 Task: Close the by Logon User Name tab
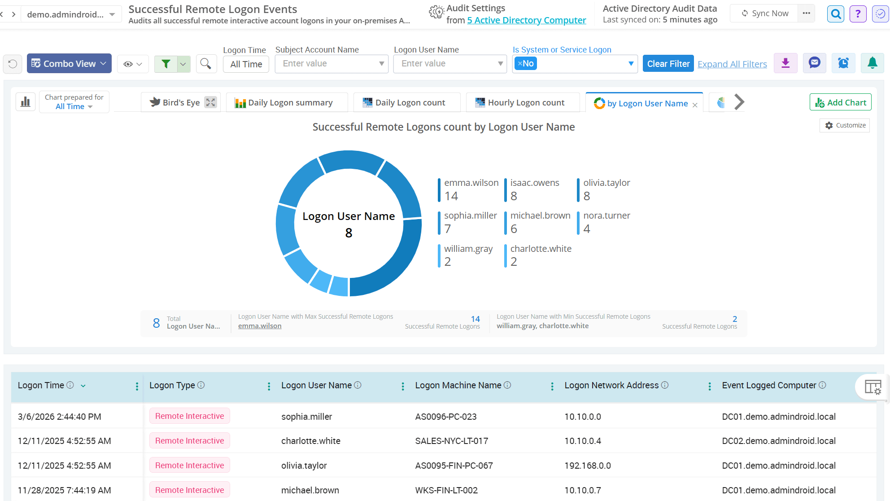(695, 105)
